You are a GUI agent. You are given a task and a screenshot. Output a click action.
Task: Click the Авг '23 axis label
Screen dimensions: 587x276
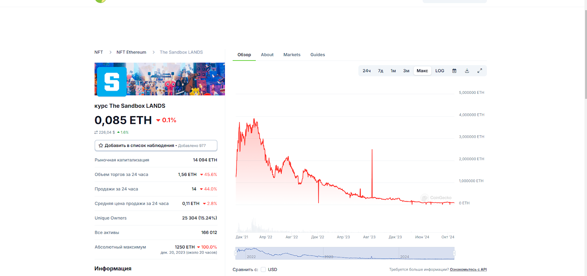click(x=369, y=237)
